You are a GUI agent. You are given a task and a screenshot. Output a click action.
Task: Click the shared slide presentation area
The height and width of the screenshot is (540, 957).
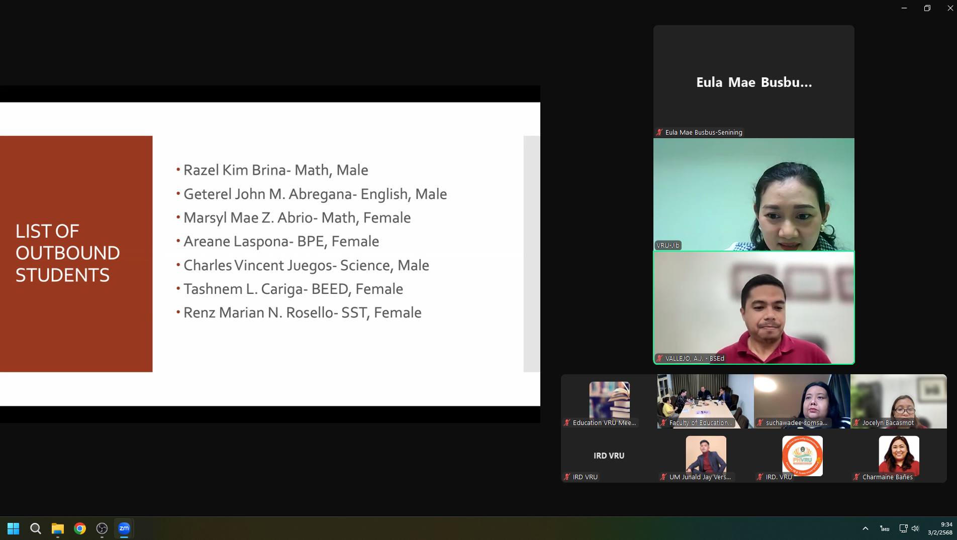coord(270,254)
